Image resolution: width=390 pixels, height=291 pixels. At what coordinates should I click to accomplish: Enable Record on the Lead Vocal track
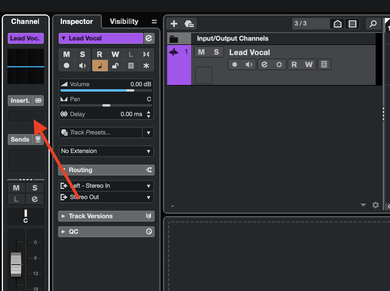[235, 64]
